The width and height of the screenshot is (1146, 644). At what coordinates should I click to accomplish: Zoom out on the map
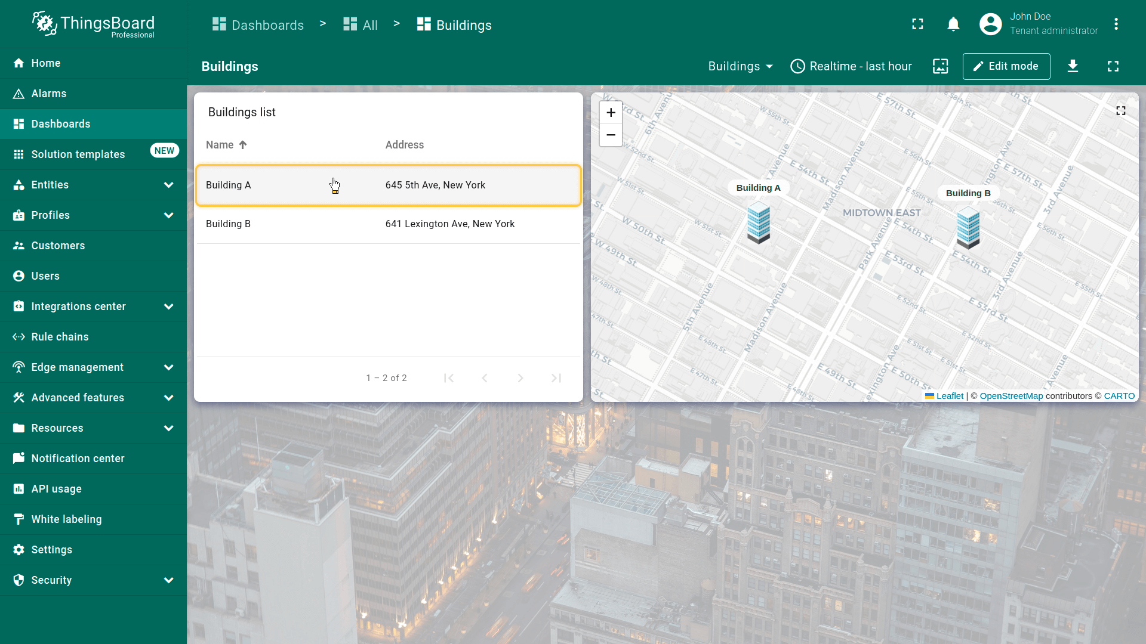(x=611, y=135)
